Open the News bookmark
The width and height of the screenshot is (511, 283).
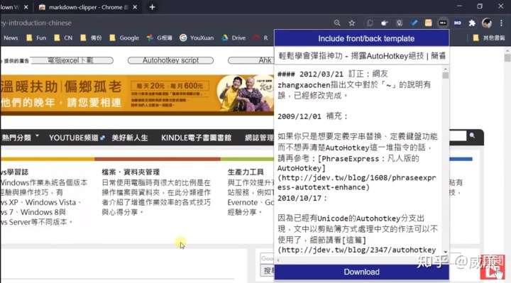click(x=11, y=38)
